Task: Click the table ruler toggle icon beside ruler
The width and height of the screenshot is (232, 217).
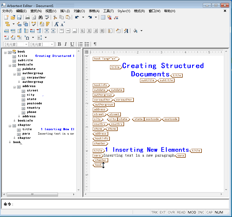Action: click(87, 52)
